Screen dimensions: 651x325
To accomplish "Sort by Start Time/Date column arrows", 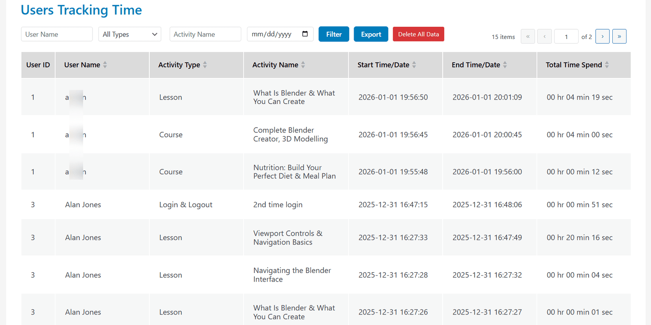I will 414,65.
